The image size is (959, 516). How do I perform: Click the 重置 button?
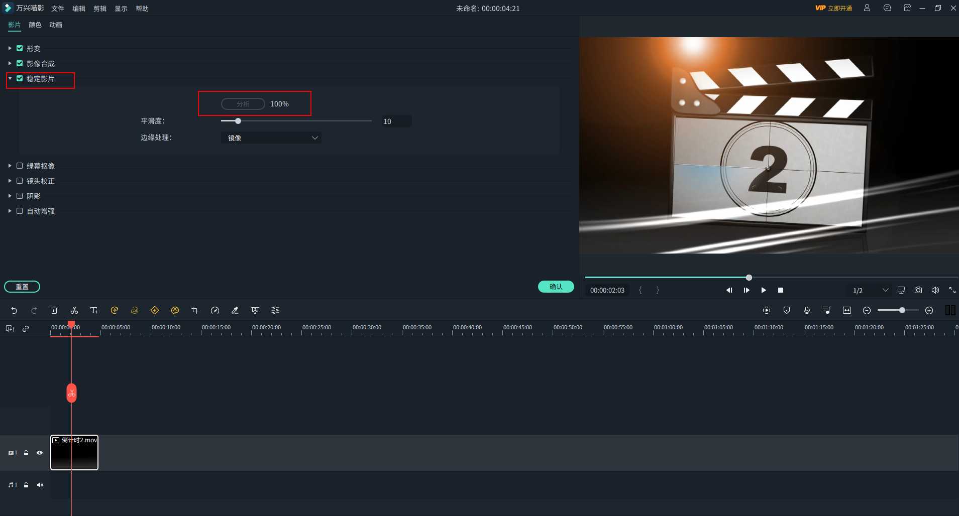(22, 287)
